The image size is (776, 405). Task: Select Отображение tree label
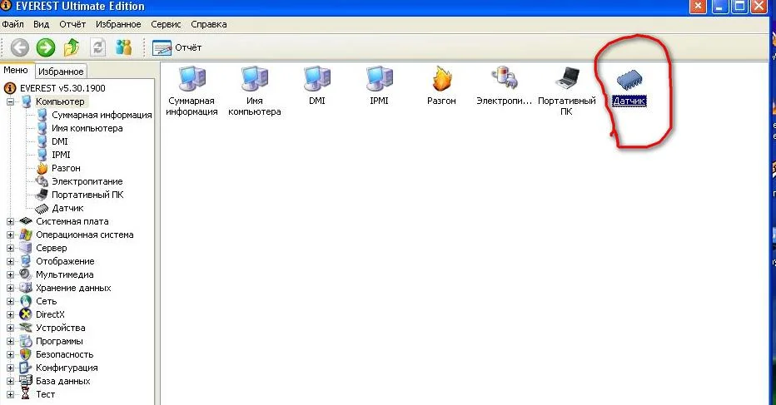coord(65,262)
